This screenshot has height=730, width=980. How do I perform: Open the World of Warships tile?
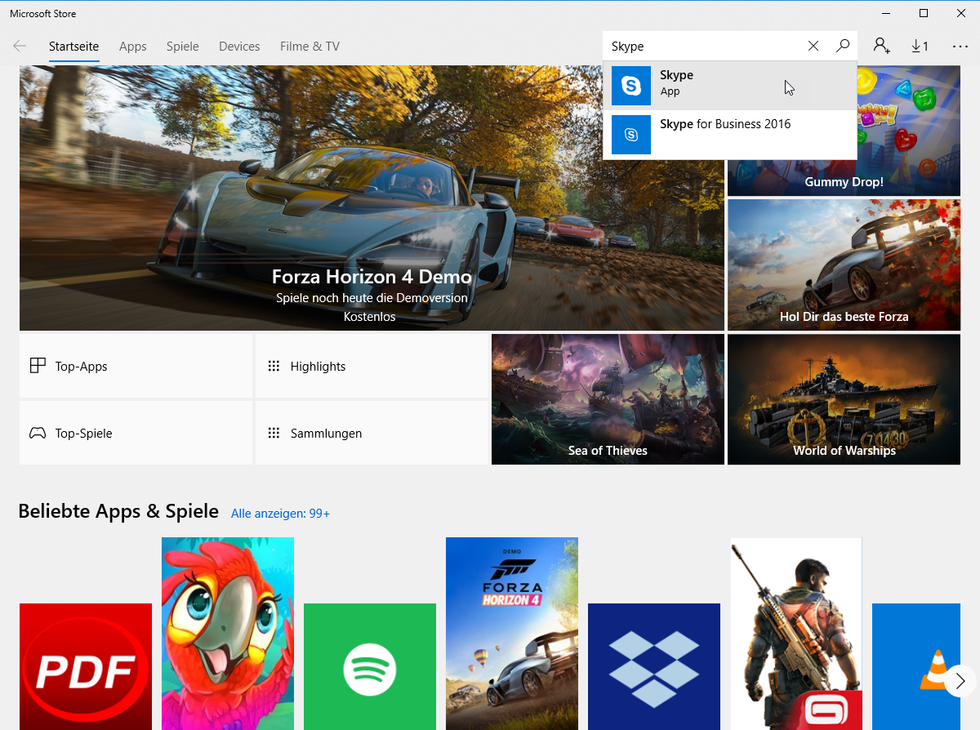[x=844, y=399]
